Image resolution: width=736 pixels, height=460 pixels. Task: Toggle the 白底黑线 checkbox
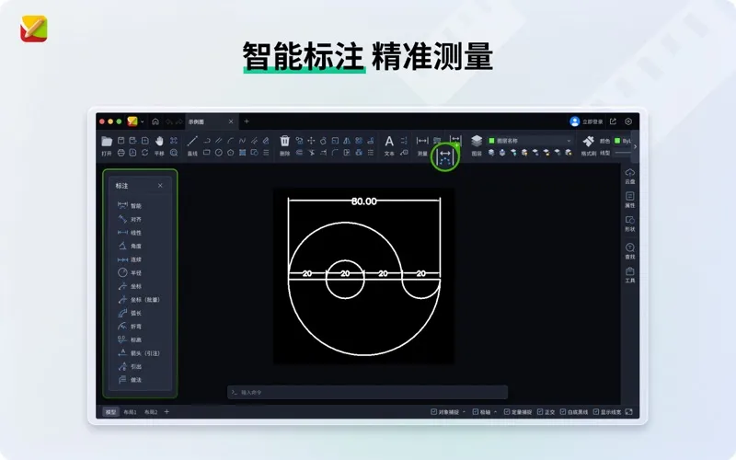coord(563,412)
